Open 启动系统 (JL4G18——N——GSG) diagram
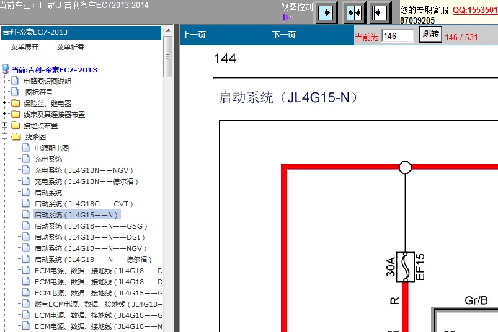Screen dimensions: 498x332 (x=91, y=227)
